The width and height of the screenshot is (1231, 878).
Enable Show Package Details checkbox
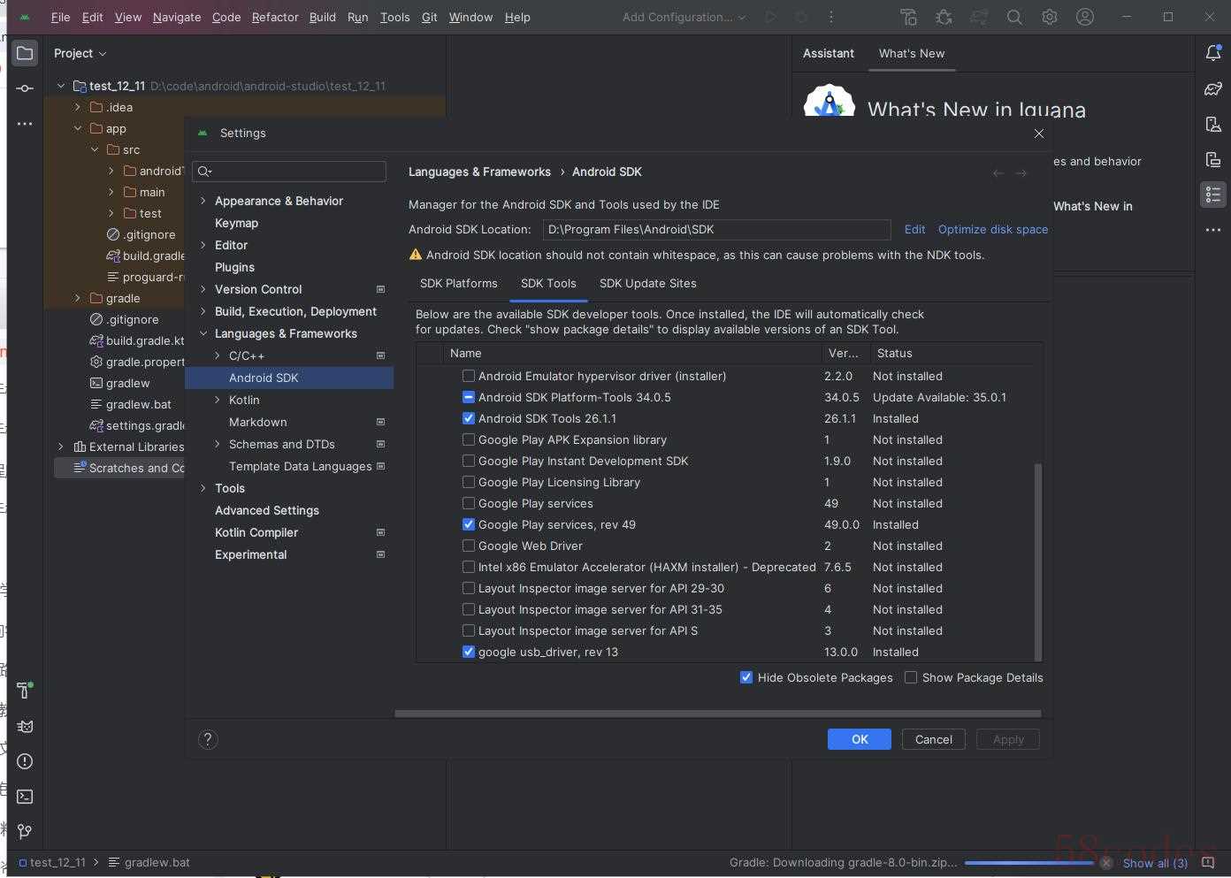[x=911, y=677]
